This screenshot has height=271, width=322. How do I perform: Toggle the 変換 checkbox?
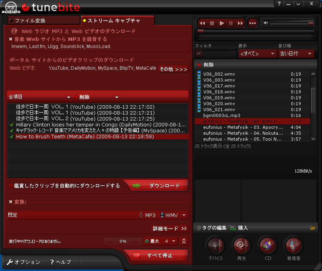point(11,202)
